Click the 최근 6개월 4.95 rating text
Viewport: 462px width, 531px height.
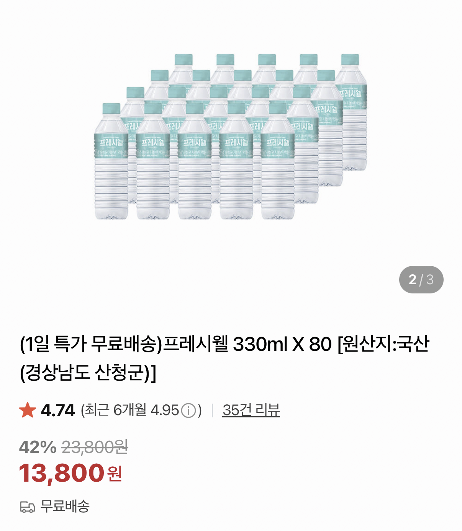click(130, 410)
